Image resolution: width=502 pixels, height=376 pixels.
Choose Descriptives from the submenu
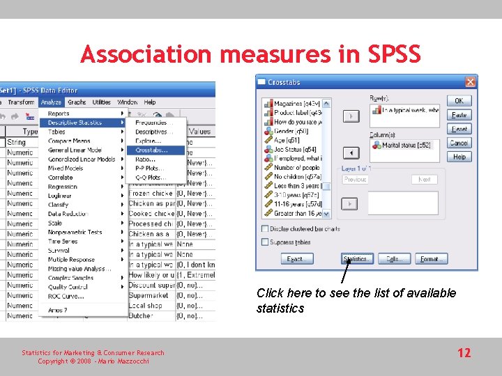(x=155, y=132)
